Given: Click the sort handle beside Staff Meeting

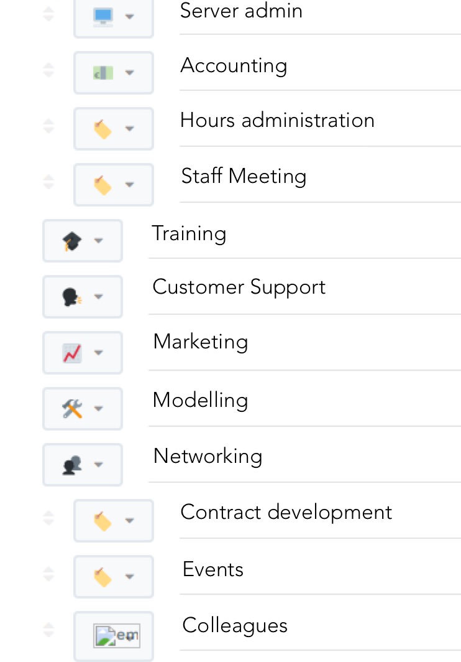Looking at the screenshot, I should (48, 182).
